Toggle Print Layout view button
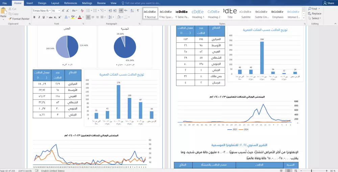Viewport: 338px width, 172px height. (288, 171)
